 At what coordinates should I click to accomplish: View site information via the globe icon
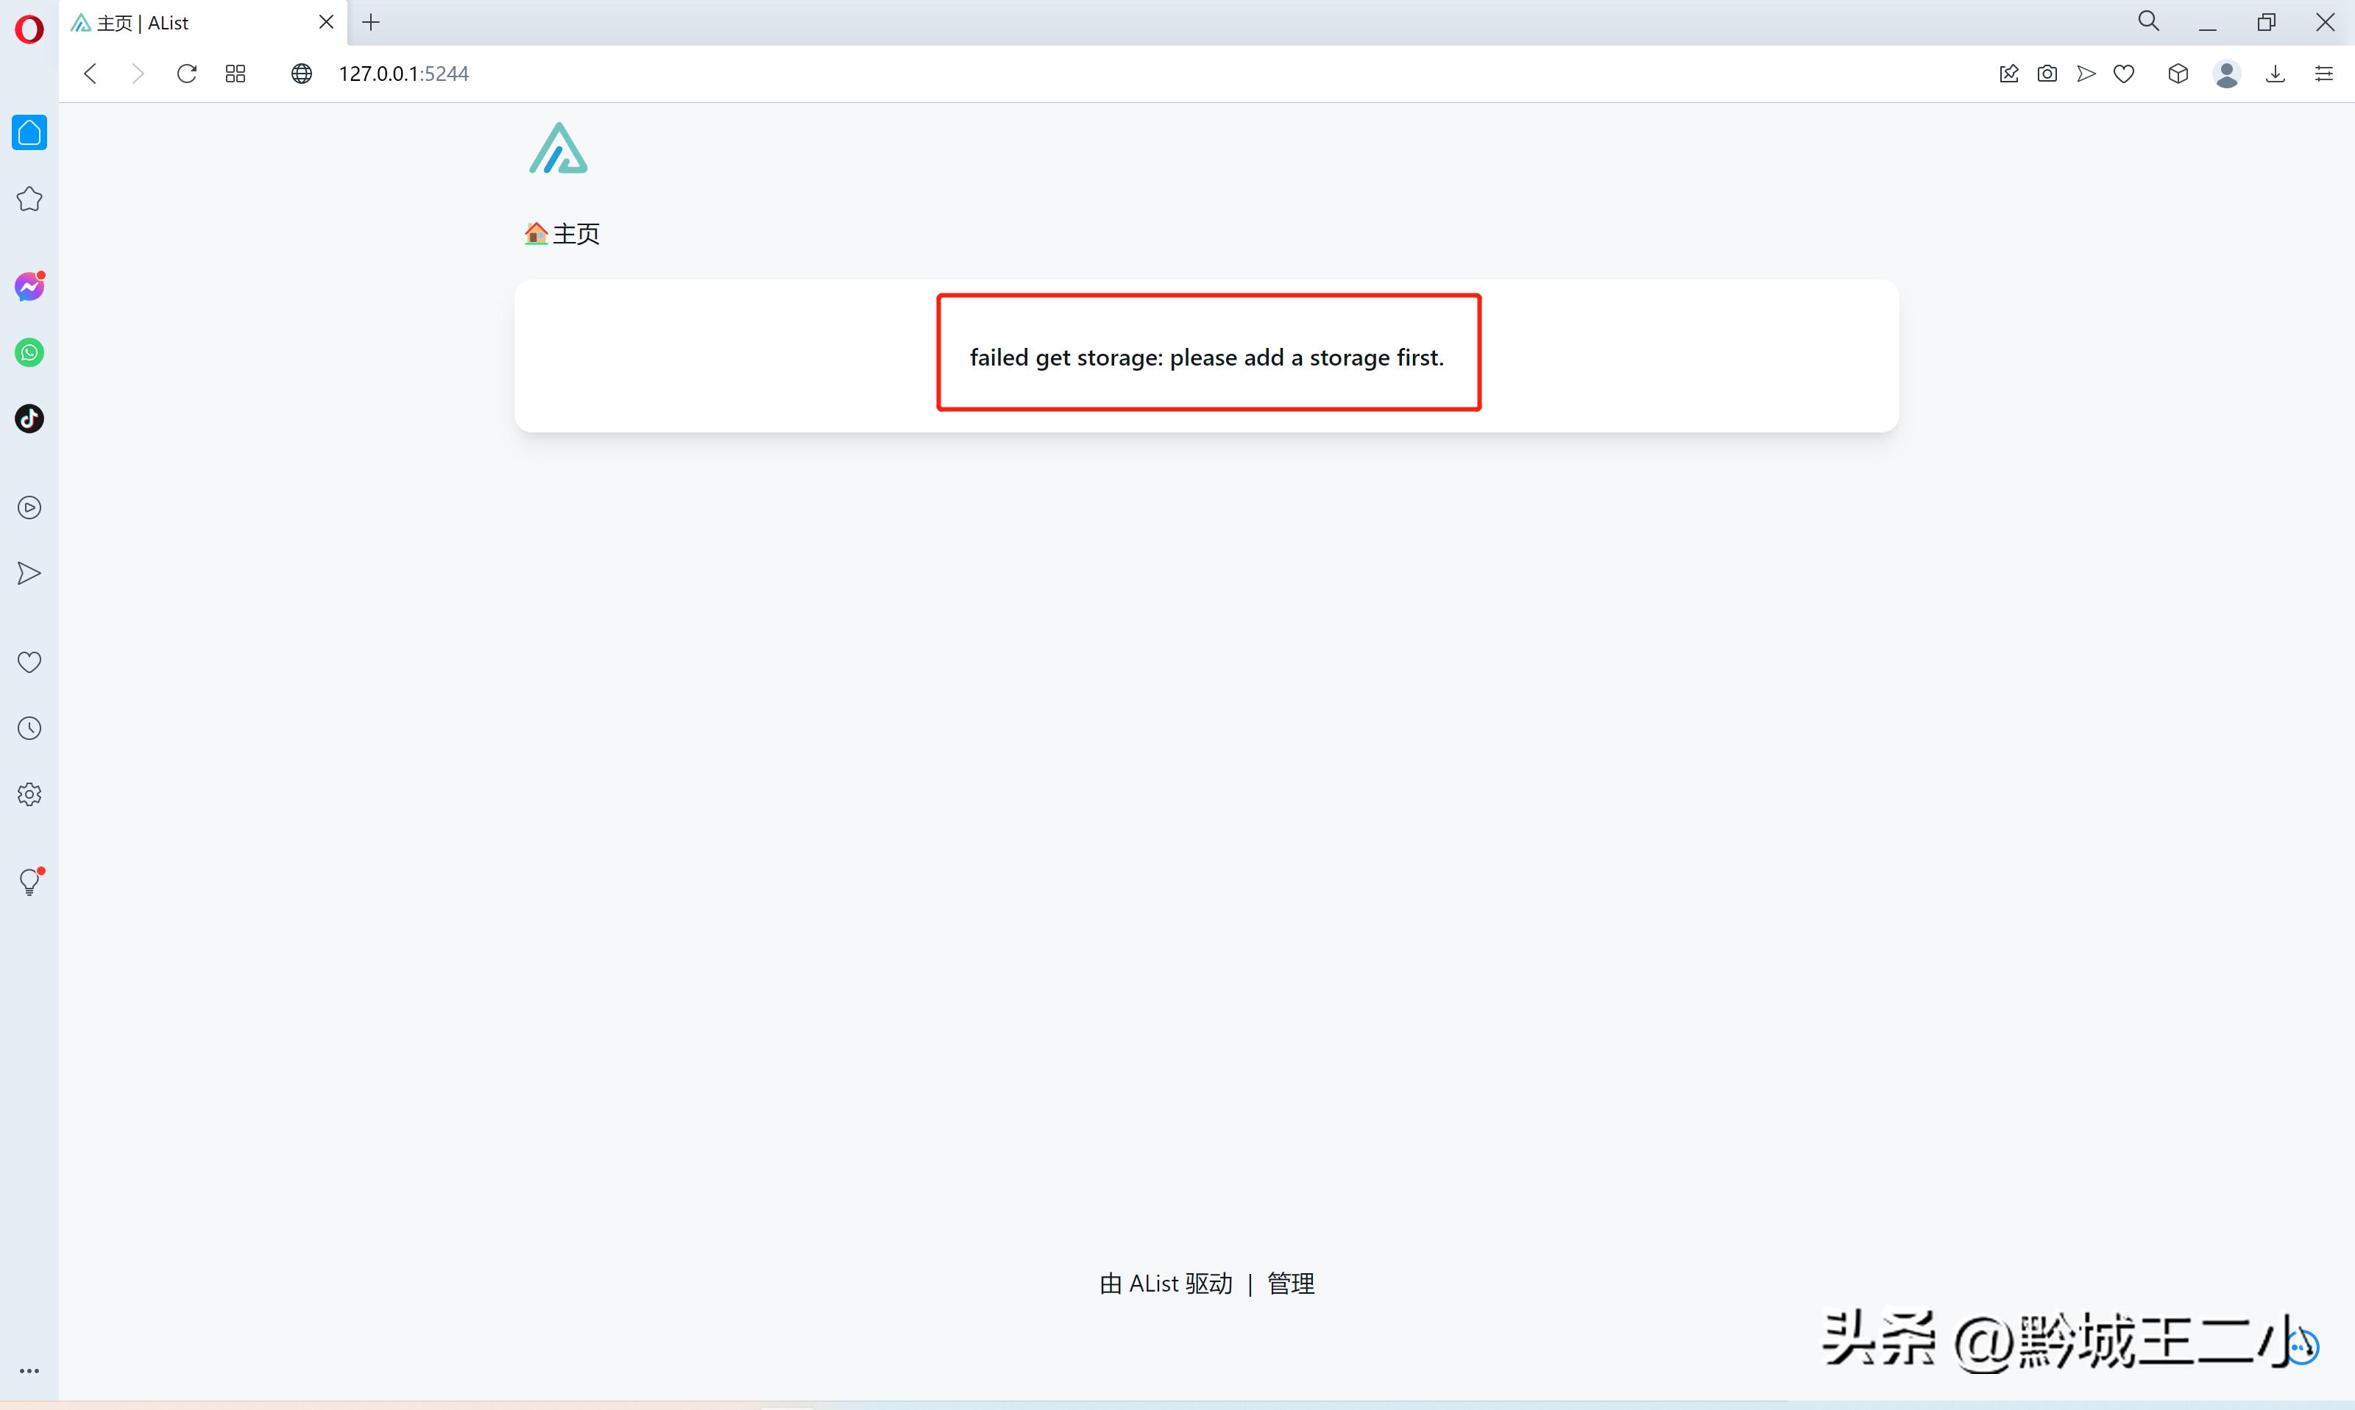pyautogui.click(x=300, y=73)
